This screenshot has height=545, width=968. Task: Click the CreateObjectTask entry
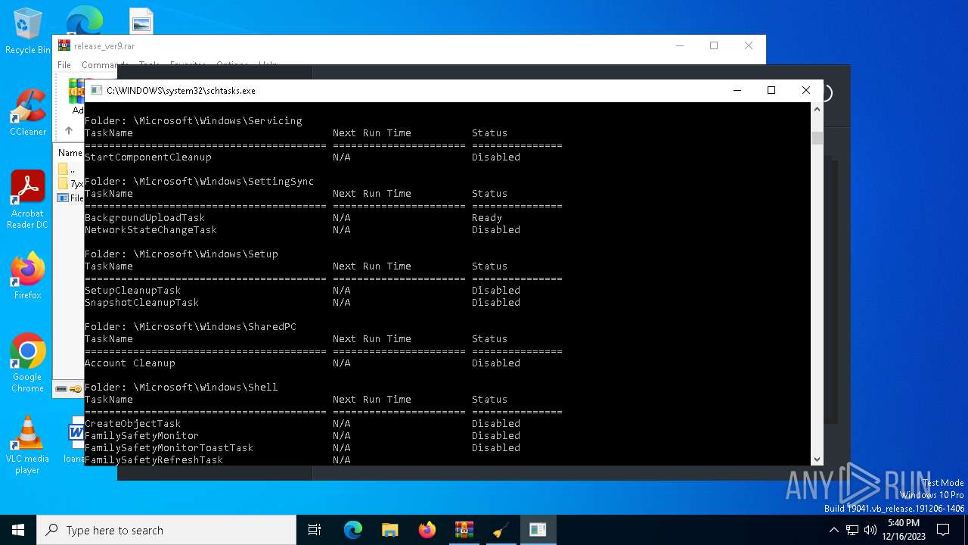pos(133,424)
